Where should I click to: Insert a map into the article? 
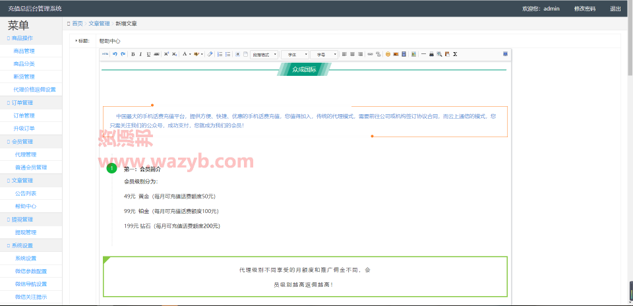tap(414, 54)
